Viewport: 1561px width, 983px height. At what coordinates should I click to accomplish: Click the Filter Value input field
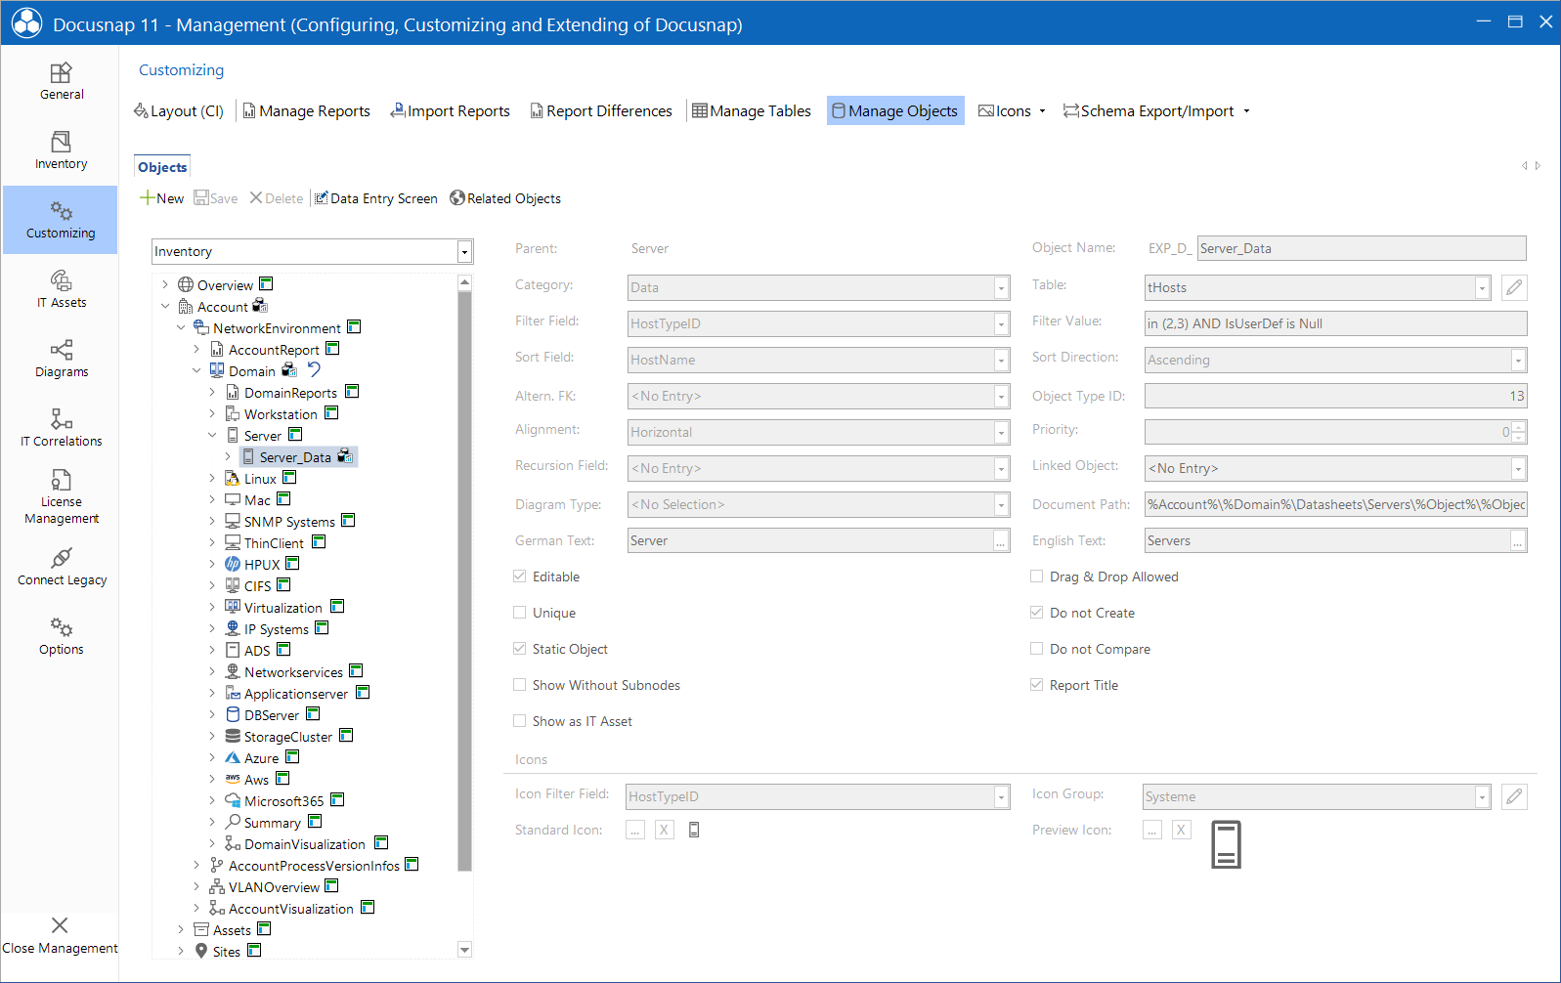[1335, 323]
